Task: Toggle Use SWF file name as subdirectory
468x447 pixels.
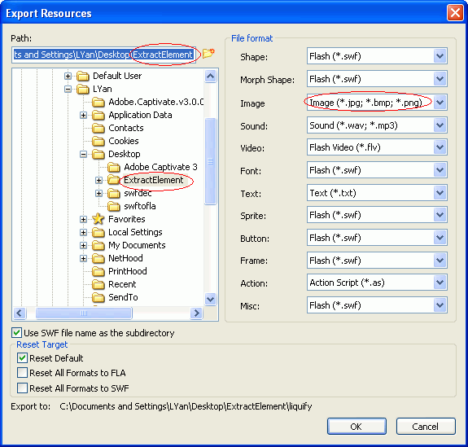Action: [16, 333]
